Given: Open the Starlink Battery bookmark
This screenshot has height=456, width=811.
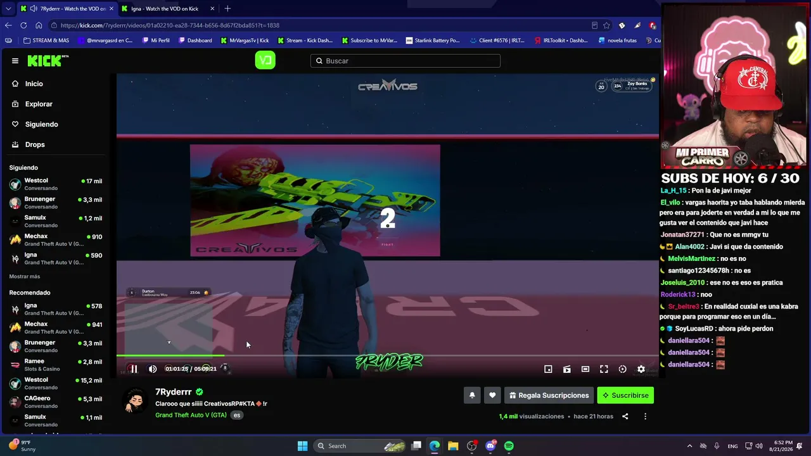Looking at the screenshot, I should 433,41.
